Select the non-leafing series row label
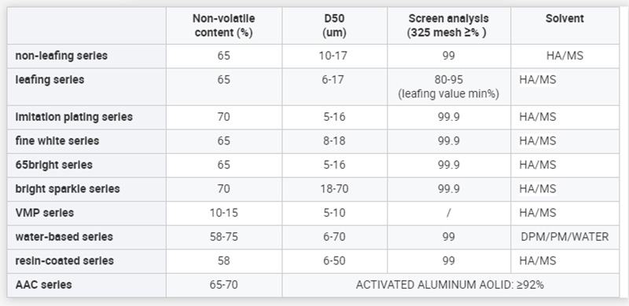This screenshot has width=629, height=306. pos(61,56)
